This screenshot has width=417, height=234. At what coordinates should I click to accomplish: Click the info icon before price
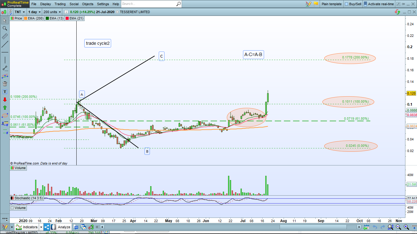(x=66, y=12)
